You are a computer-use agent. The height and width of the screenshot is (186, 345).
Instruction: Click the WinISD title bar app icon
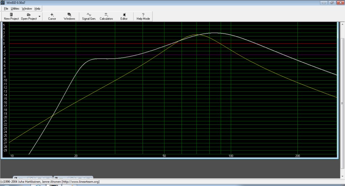(3, 3)
